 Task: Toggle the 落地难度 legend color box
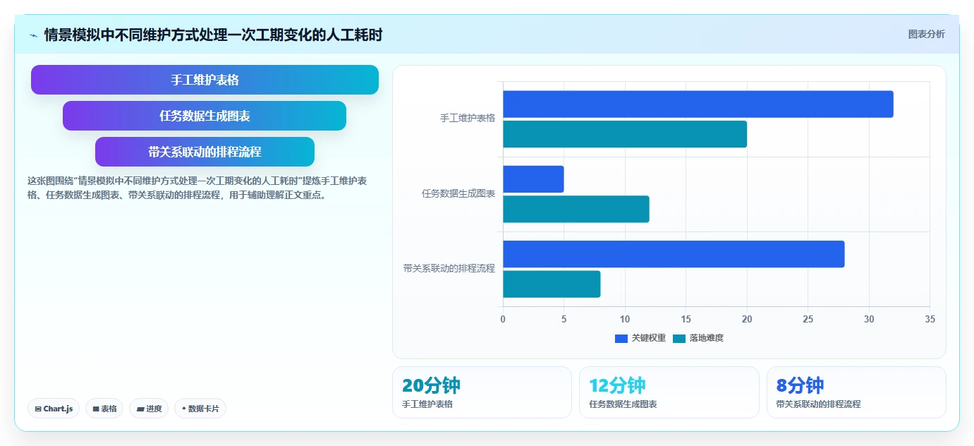[x=679, y=338]
